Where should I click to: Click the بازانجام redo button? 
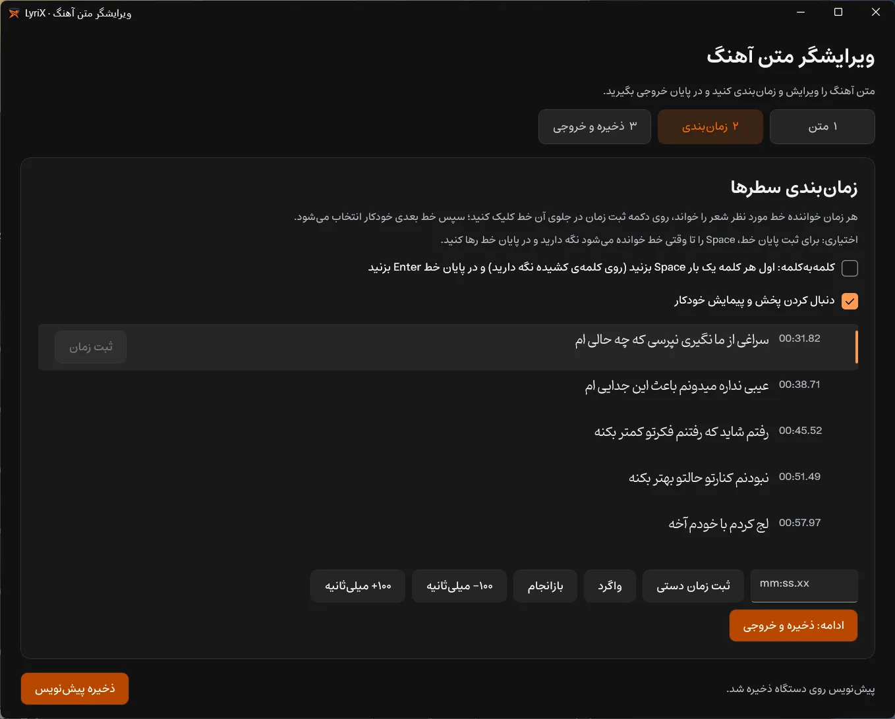(546, 586)
